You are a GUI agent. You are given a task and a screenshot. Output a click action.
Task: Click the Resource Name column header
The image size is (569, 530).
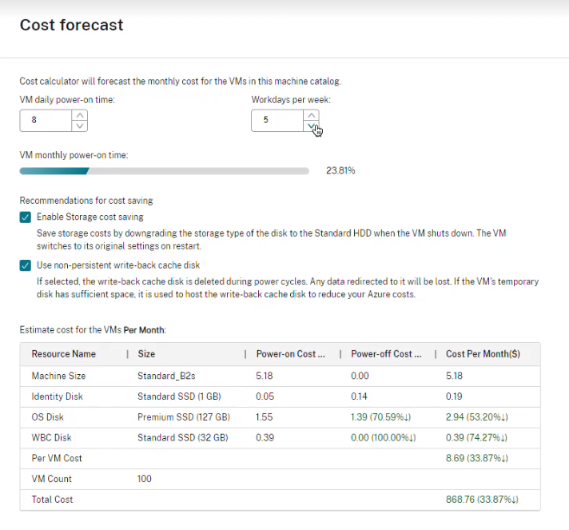[x=64, y=354]
